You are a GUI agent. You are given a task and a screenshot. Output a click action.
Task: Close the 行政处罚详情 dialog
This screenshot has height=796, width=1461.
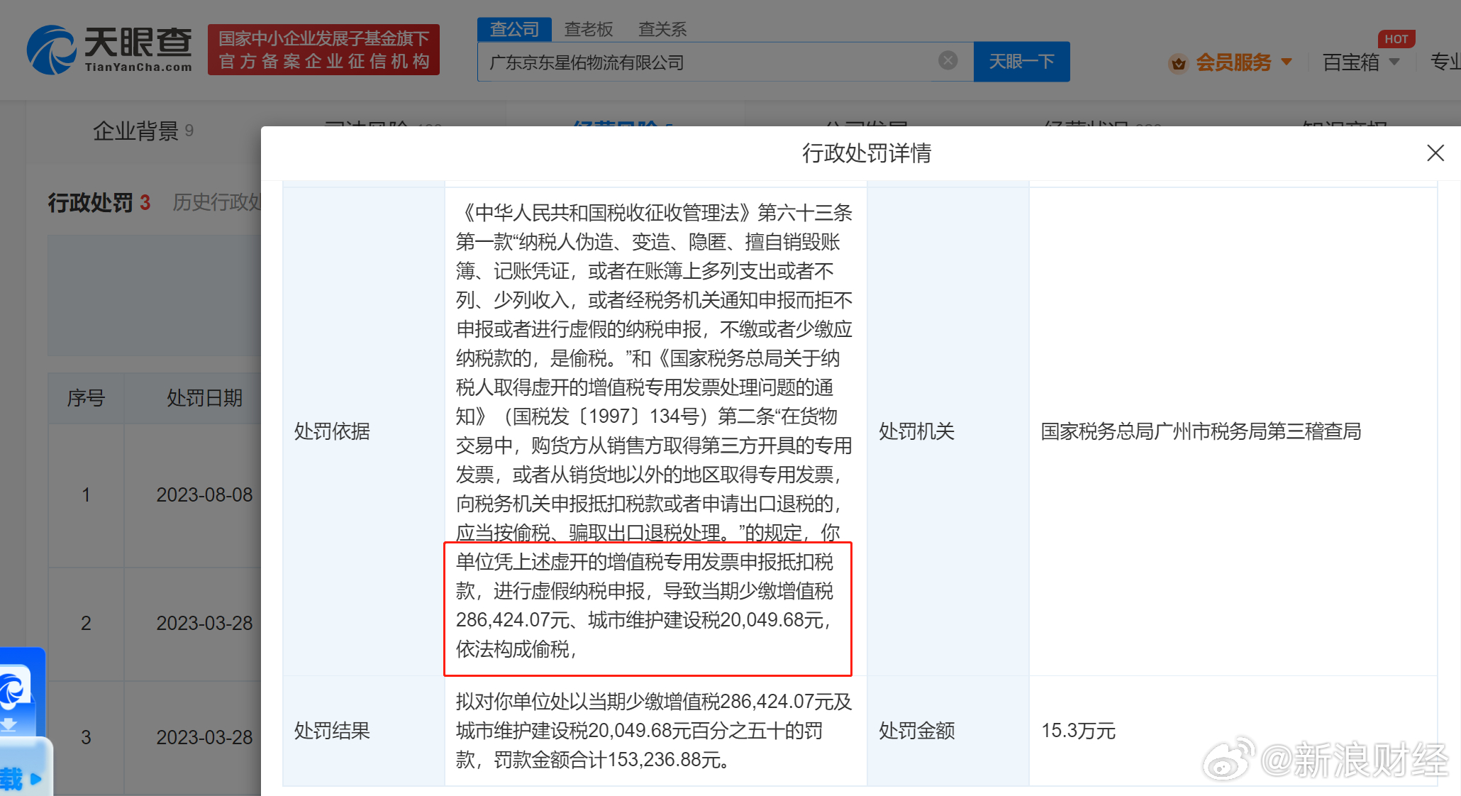pyautogui.click(x=1435, y=153)
